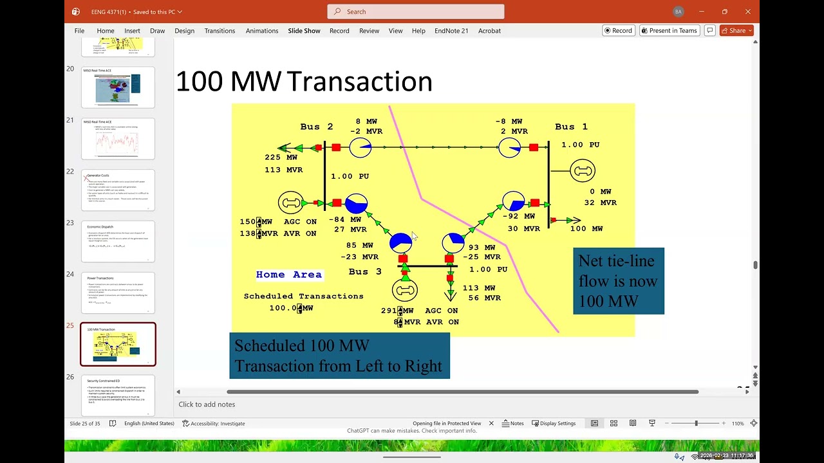Open Accessibility: Investigate checker
Viewport: 824px width, 463px height.
[214, 423]
